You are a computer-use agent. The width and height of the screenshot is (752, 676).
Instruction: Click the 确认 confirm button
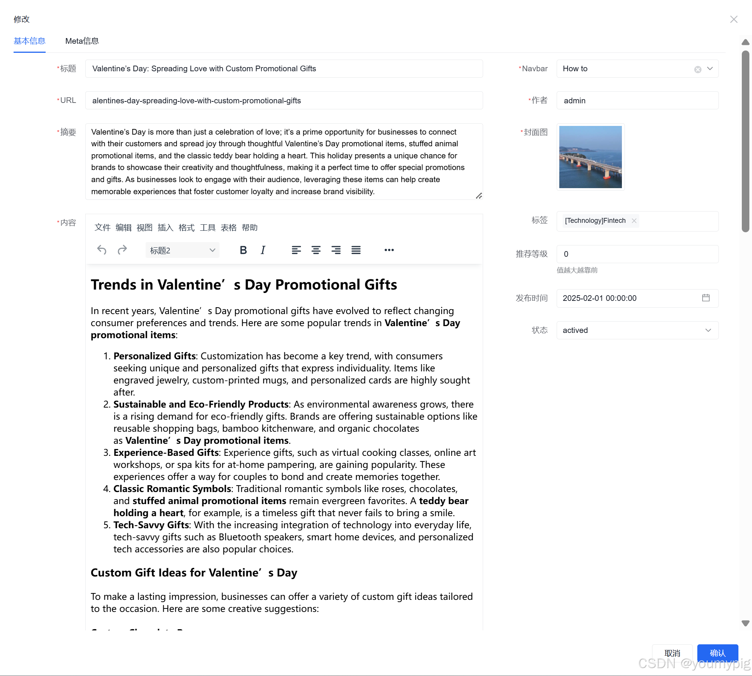[717, 653]
